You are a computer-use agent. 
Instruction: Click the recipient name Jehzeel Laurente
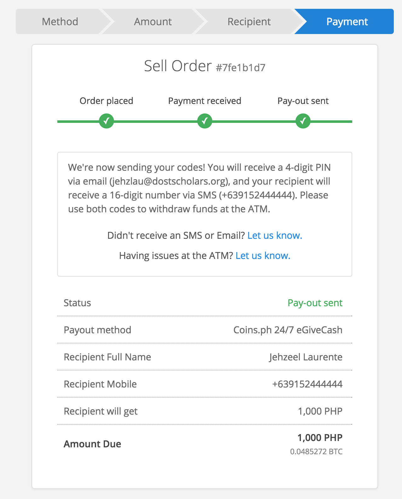click(x=306, y=357)
